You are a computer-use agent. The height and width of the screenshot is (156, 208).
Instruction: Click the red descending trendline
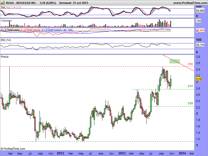click(x=178, y=63)
